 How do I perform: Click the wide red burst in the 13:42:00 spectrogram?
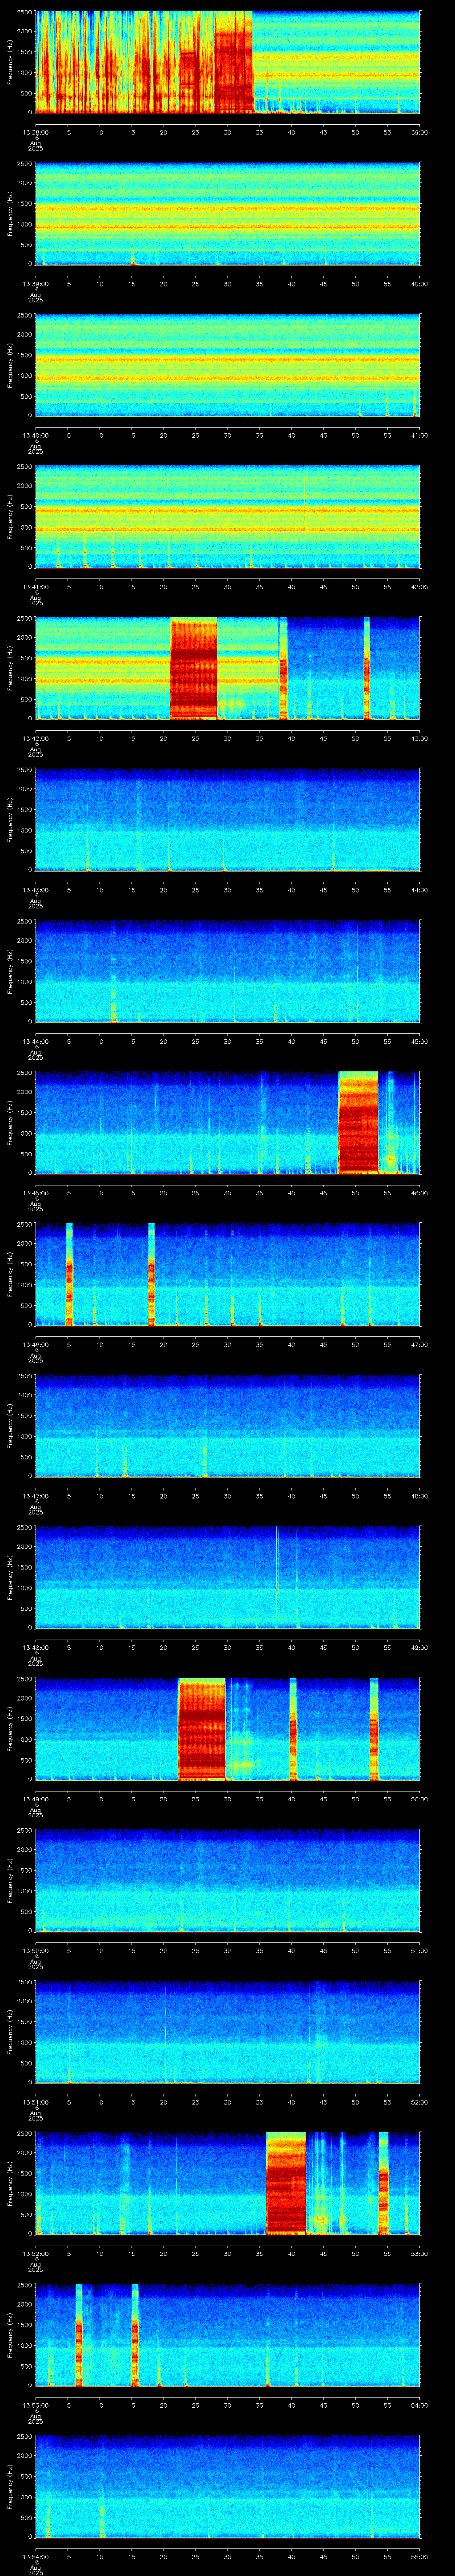194,669
